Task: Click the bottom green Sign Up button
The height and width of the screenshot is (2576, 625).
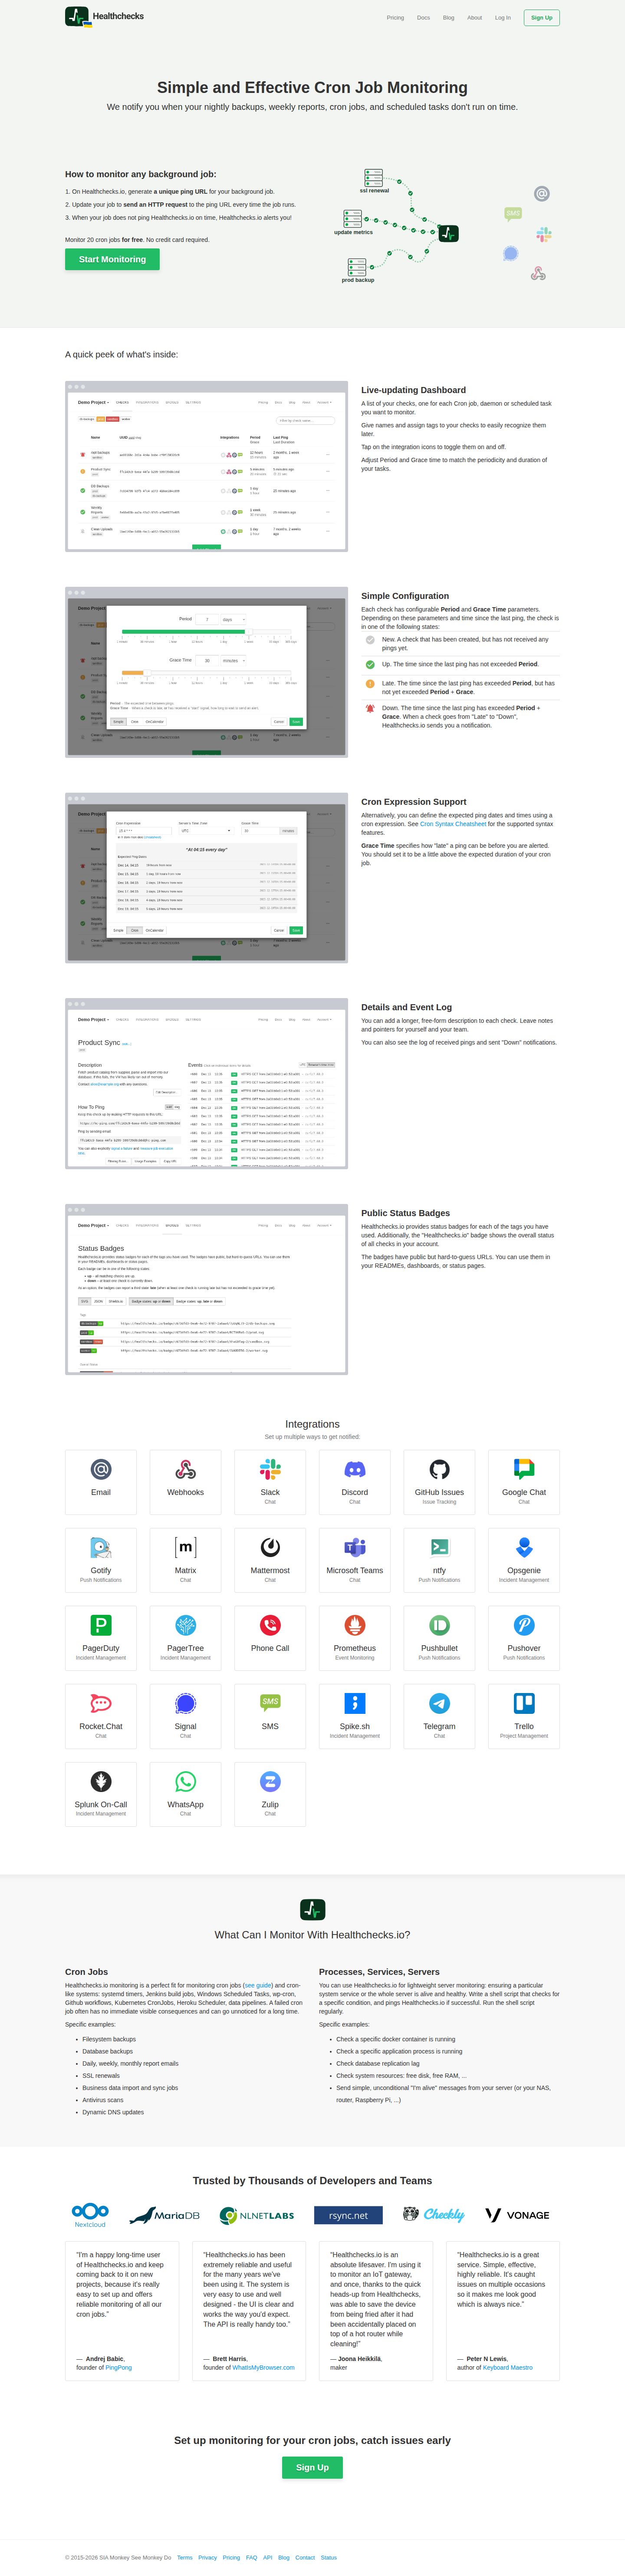Action: point(312,2467)
